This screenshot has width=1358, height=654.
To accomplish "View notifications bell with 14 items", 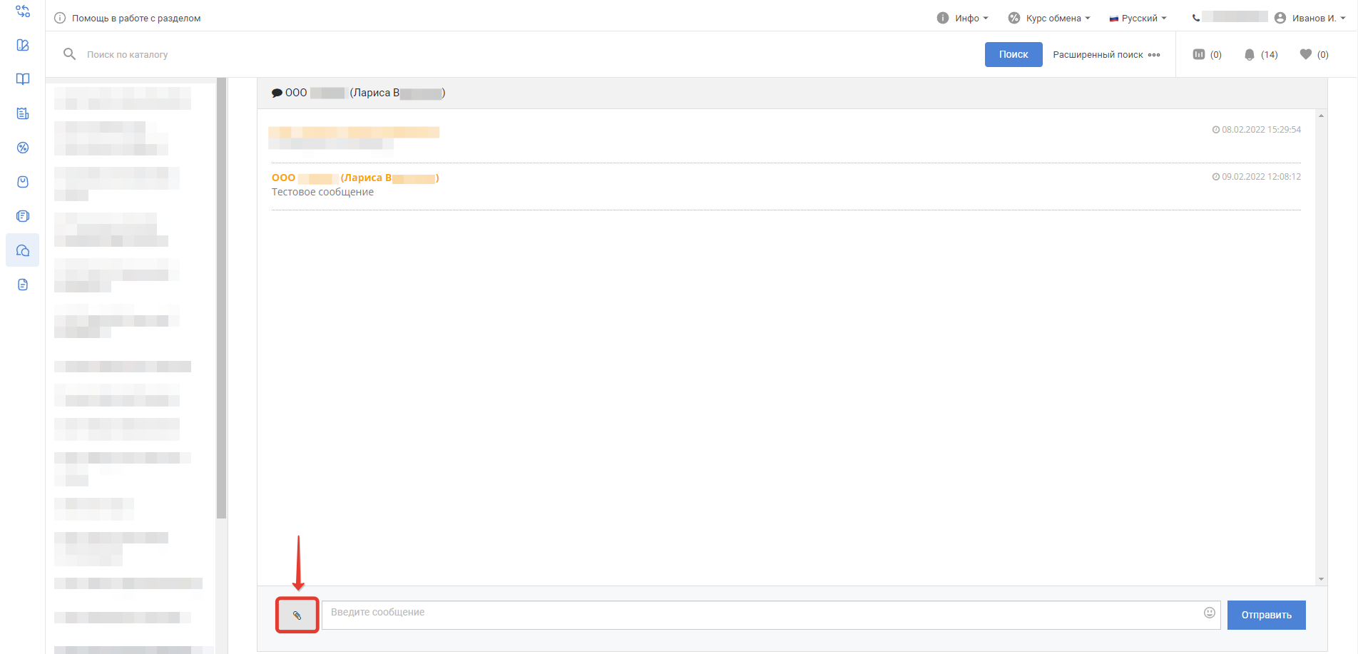I will (x=1260, y=55).
